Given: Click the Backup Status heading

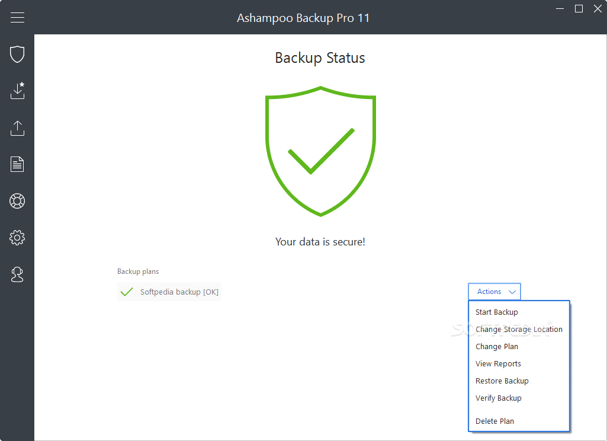Looking at the screenshot, I should click(320, 57).
